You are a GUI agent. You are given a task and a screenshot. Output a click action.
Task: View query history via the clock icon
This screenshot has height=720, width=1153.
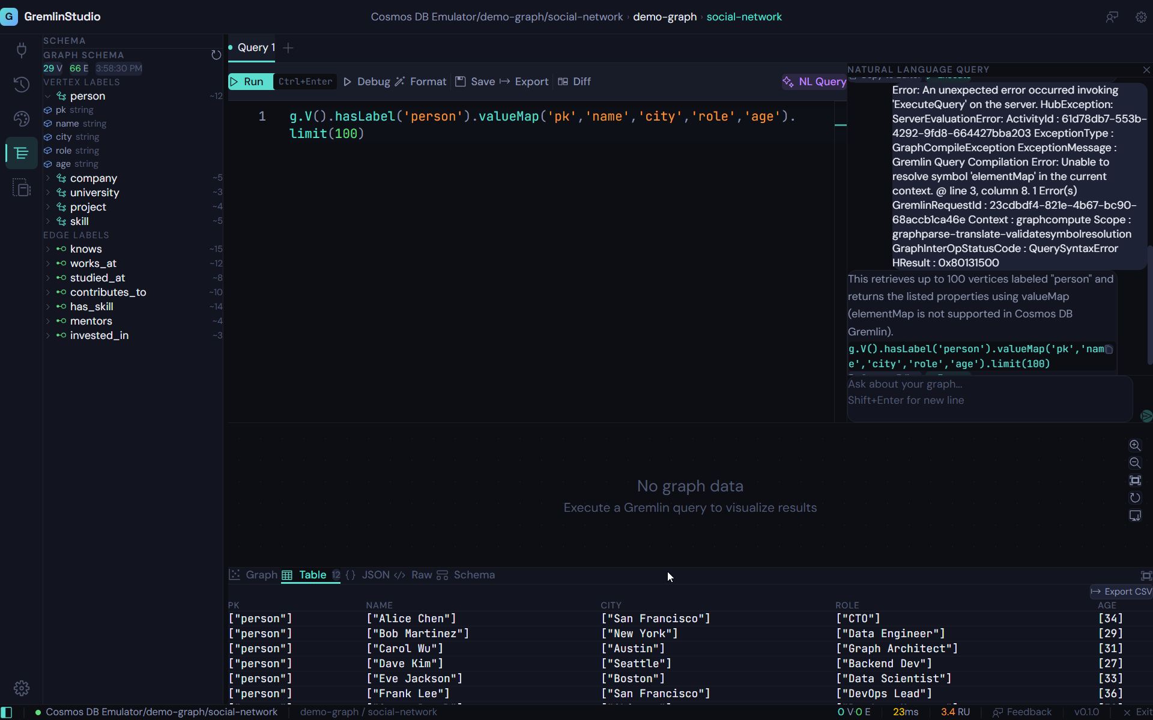pyautogui.click(x=22, y=85)
